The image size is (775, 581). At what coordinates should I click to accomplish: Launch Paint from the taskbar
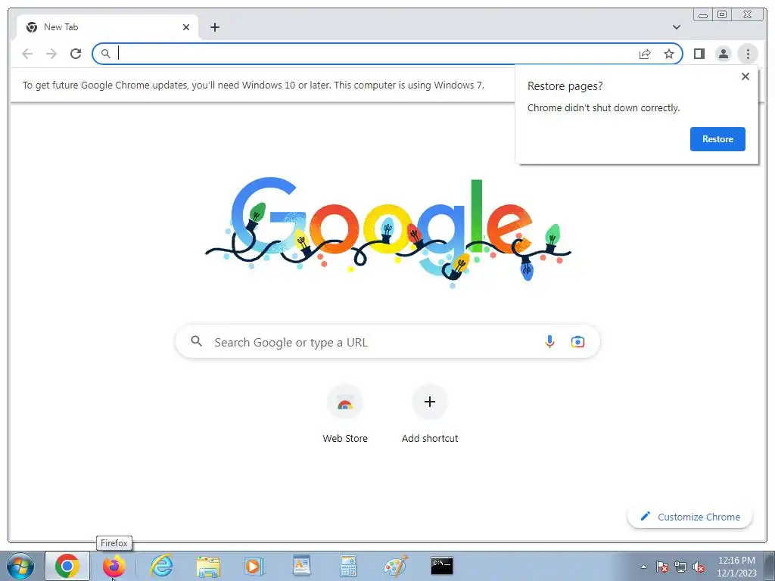pyautogui.click(x=395, y=566)
